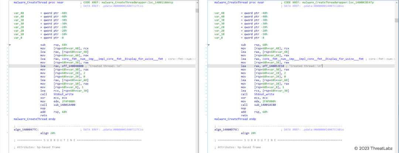Collapse the left pane malware_CreateThread function chevron
Viewport: 399px width, 153px height.
click(x=9, y=45)
